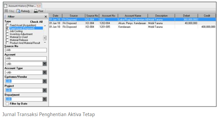Screen dimensions: 221x120
Task: Click Mobil Taruna in the 1202-004 row
Action: click(x=155, y=23)
